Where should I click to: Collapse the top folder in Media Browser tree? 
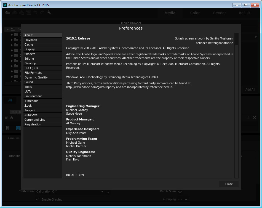click(x=8, y=30)
